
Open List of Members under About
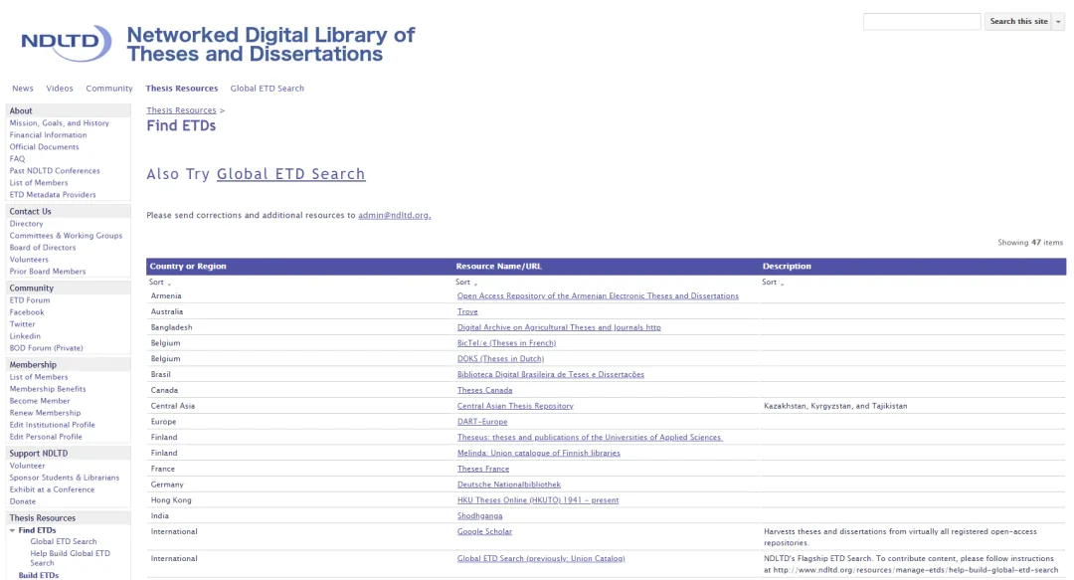39,183
